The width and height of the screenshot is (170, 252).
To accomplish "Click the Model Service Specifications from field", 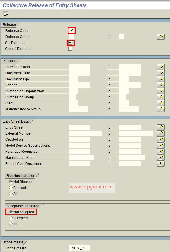I will pos(80,146).
